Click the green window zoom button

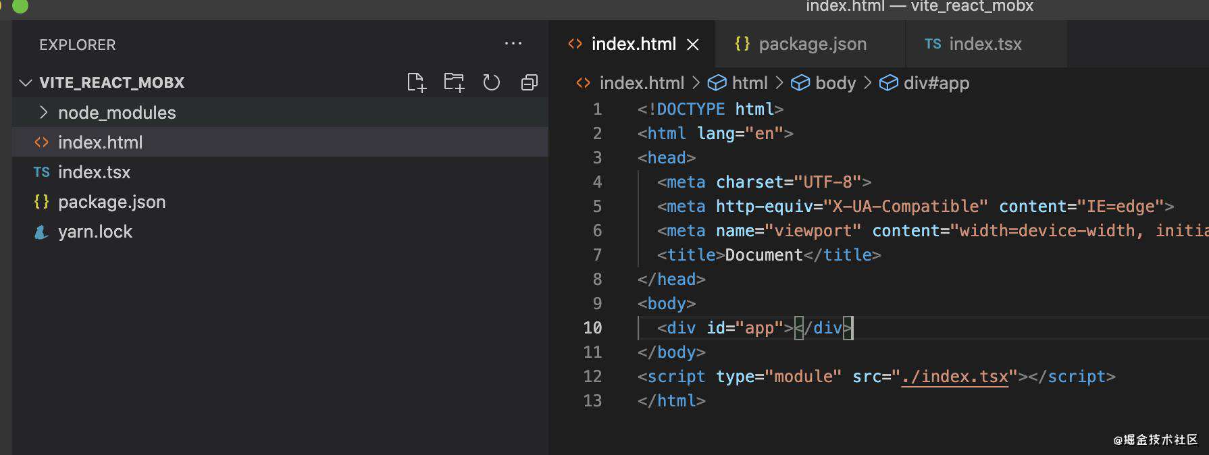[20, 6]
